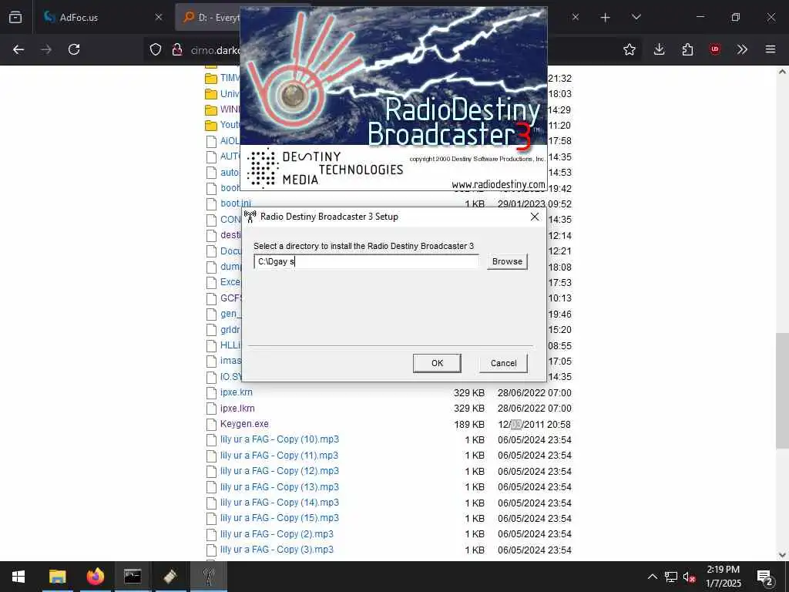This screenshot has height=592, width=789.
Task: Click folder icon beside the WIN entry
Action: pos(211,109)
